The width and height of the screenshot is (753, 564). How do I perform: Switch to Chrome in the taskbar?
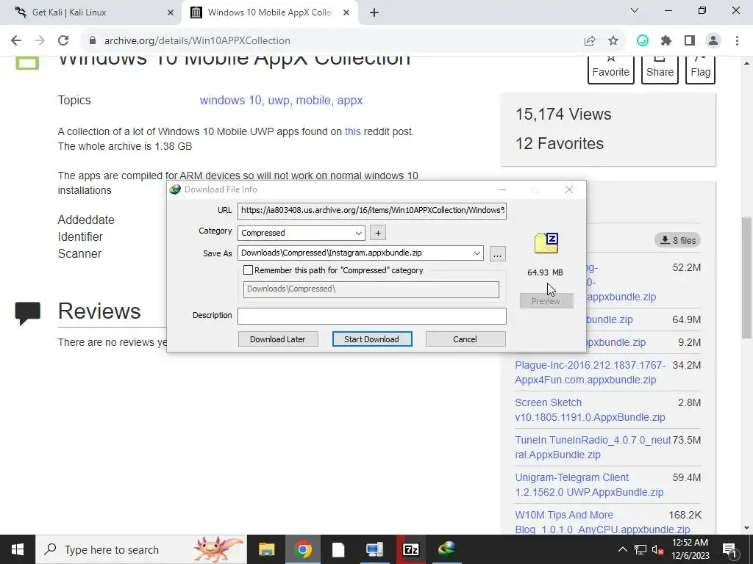coord(302,549)
